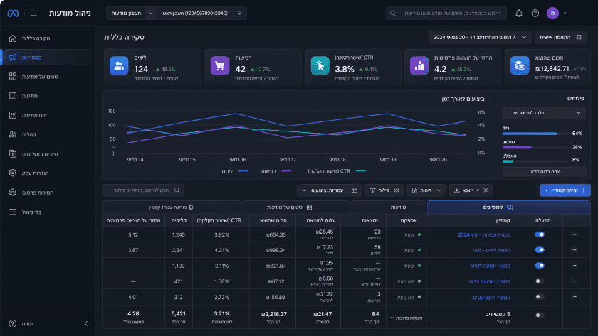Click the table filter search field
The image size is (598, 336).
coord(143,190)
